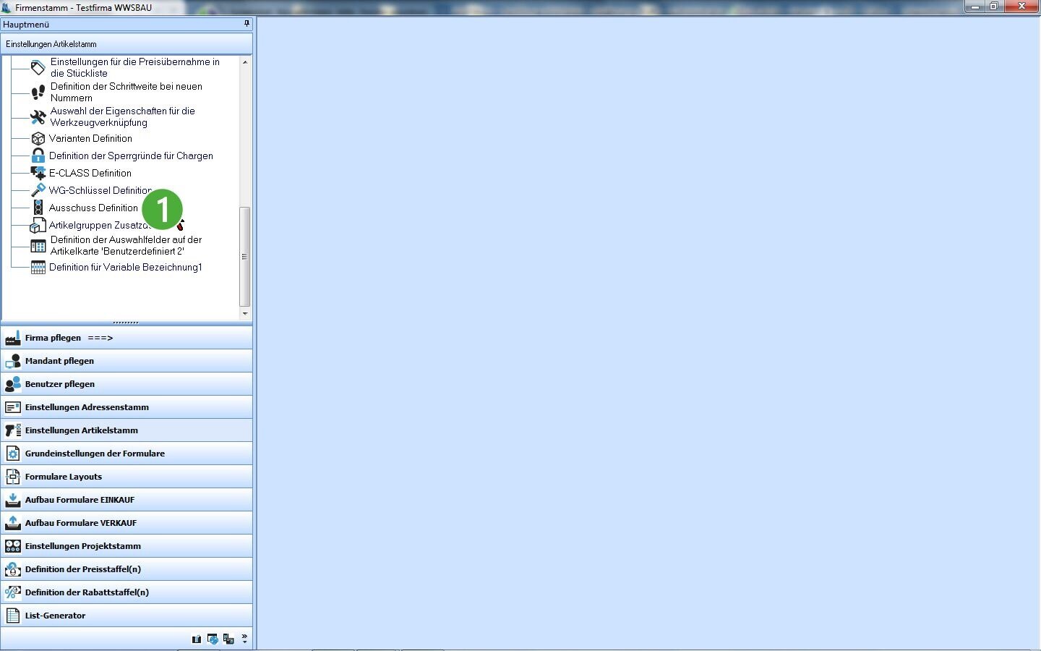Open Grundeinstellungen der Formulare section
This screenshot has height=651, width=1041.
[127, 454]
